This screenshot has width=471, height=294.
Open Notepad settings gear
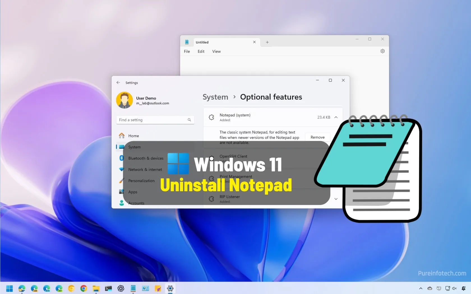click(382, 51)
